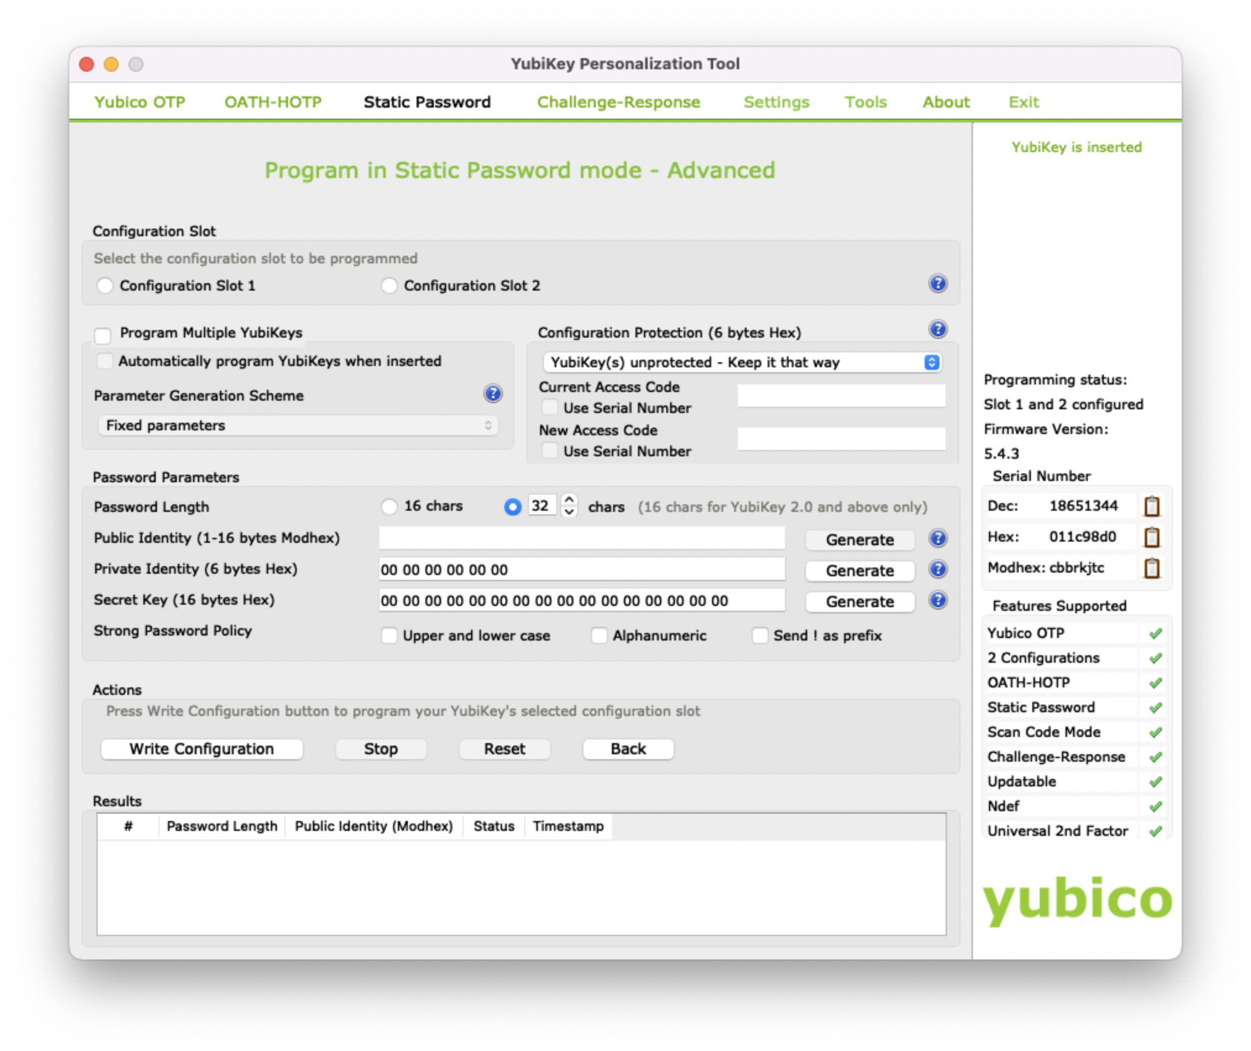The width and height of the screenshot is (1251, 1051).
Task: Show help for Public Identity field
Action: [937, 539]
